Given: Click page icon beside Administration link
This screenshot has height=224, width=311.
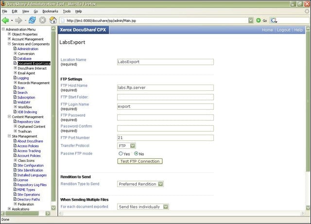Looking at the screenshot, I should 15,49.
